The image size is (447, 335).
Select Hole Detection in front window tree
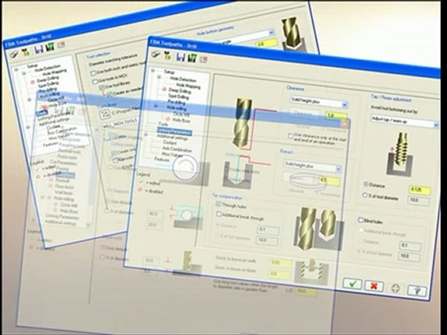(183, 79)
